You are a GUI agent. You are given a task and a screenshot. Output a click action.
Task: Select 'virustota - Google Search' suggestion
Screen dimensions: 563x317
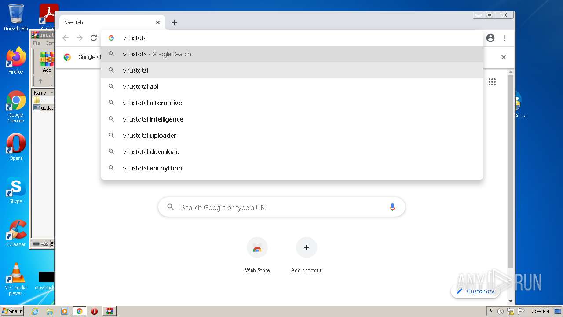[x=292, y=54]
